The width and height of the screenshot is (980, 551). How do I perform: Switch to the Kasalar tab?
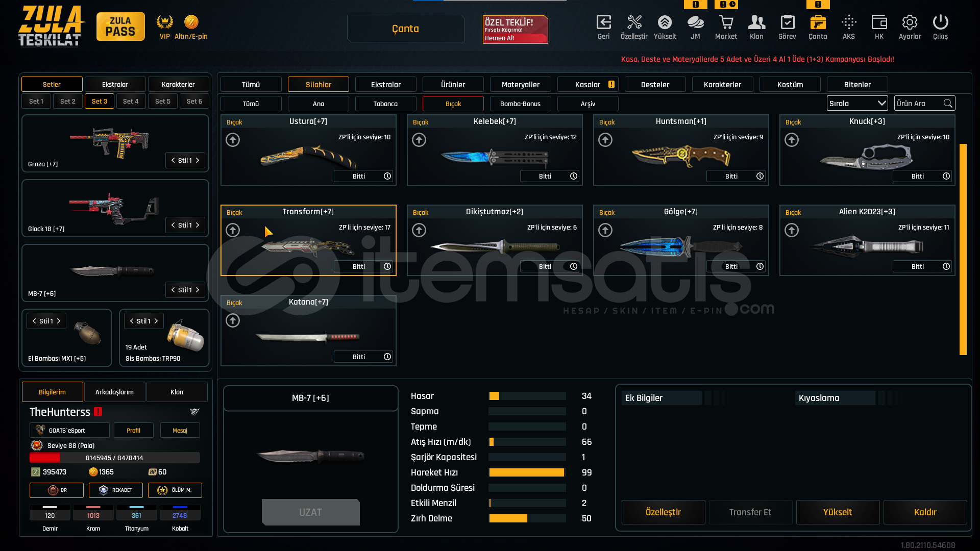coord(587,84)
